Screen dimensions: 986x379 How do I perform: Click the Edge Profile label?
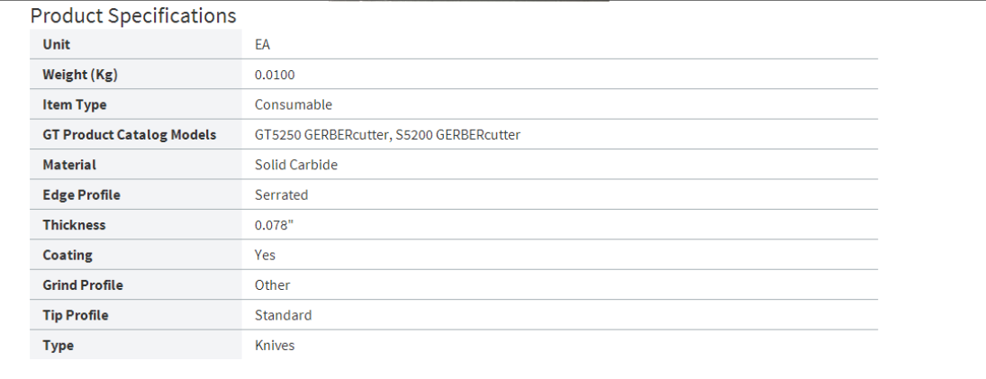pos(81,194)
